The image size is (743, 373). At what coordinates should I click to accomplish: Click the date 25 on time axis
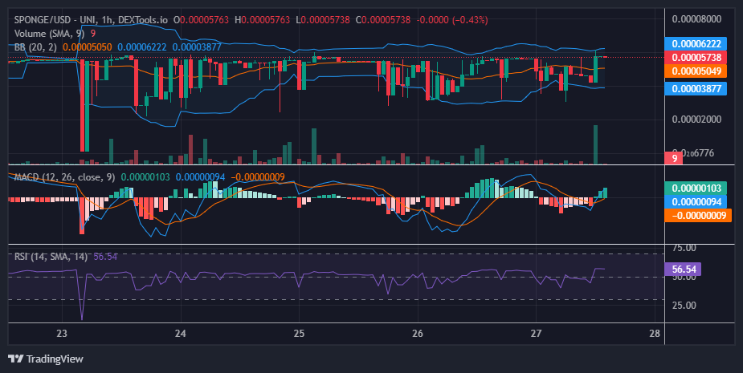point(299,333)
